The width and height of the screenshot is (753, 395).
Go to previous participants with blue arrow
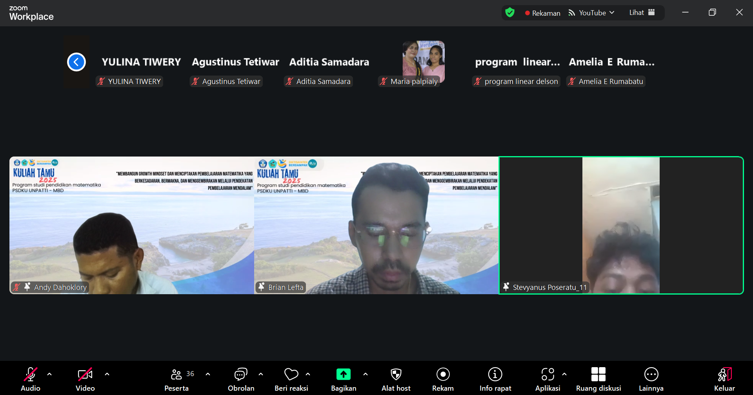(x=76, y=62)
